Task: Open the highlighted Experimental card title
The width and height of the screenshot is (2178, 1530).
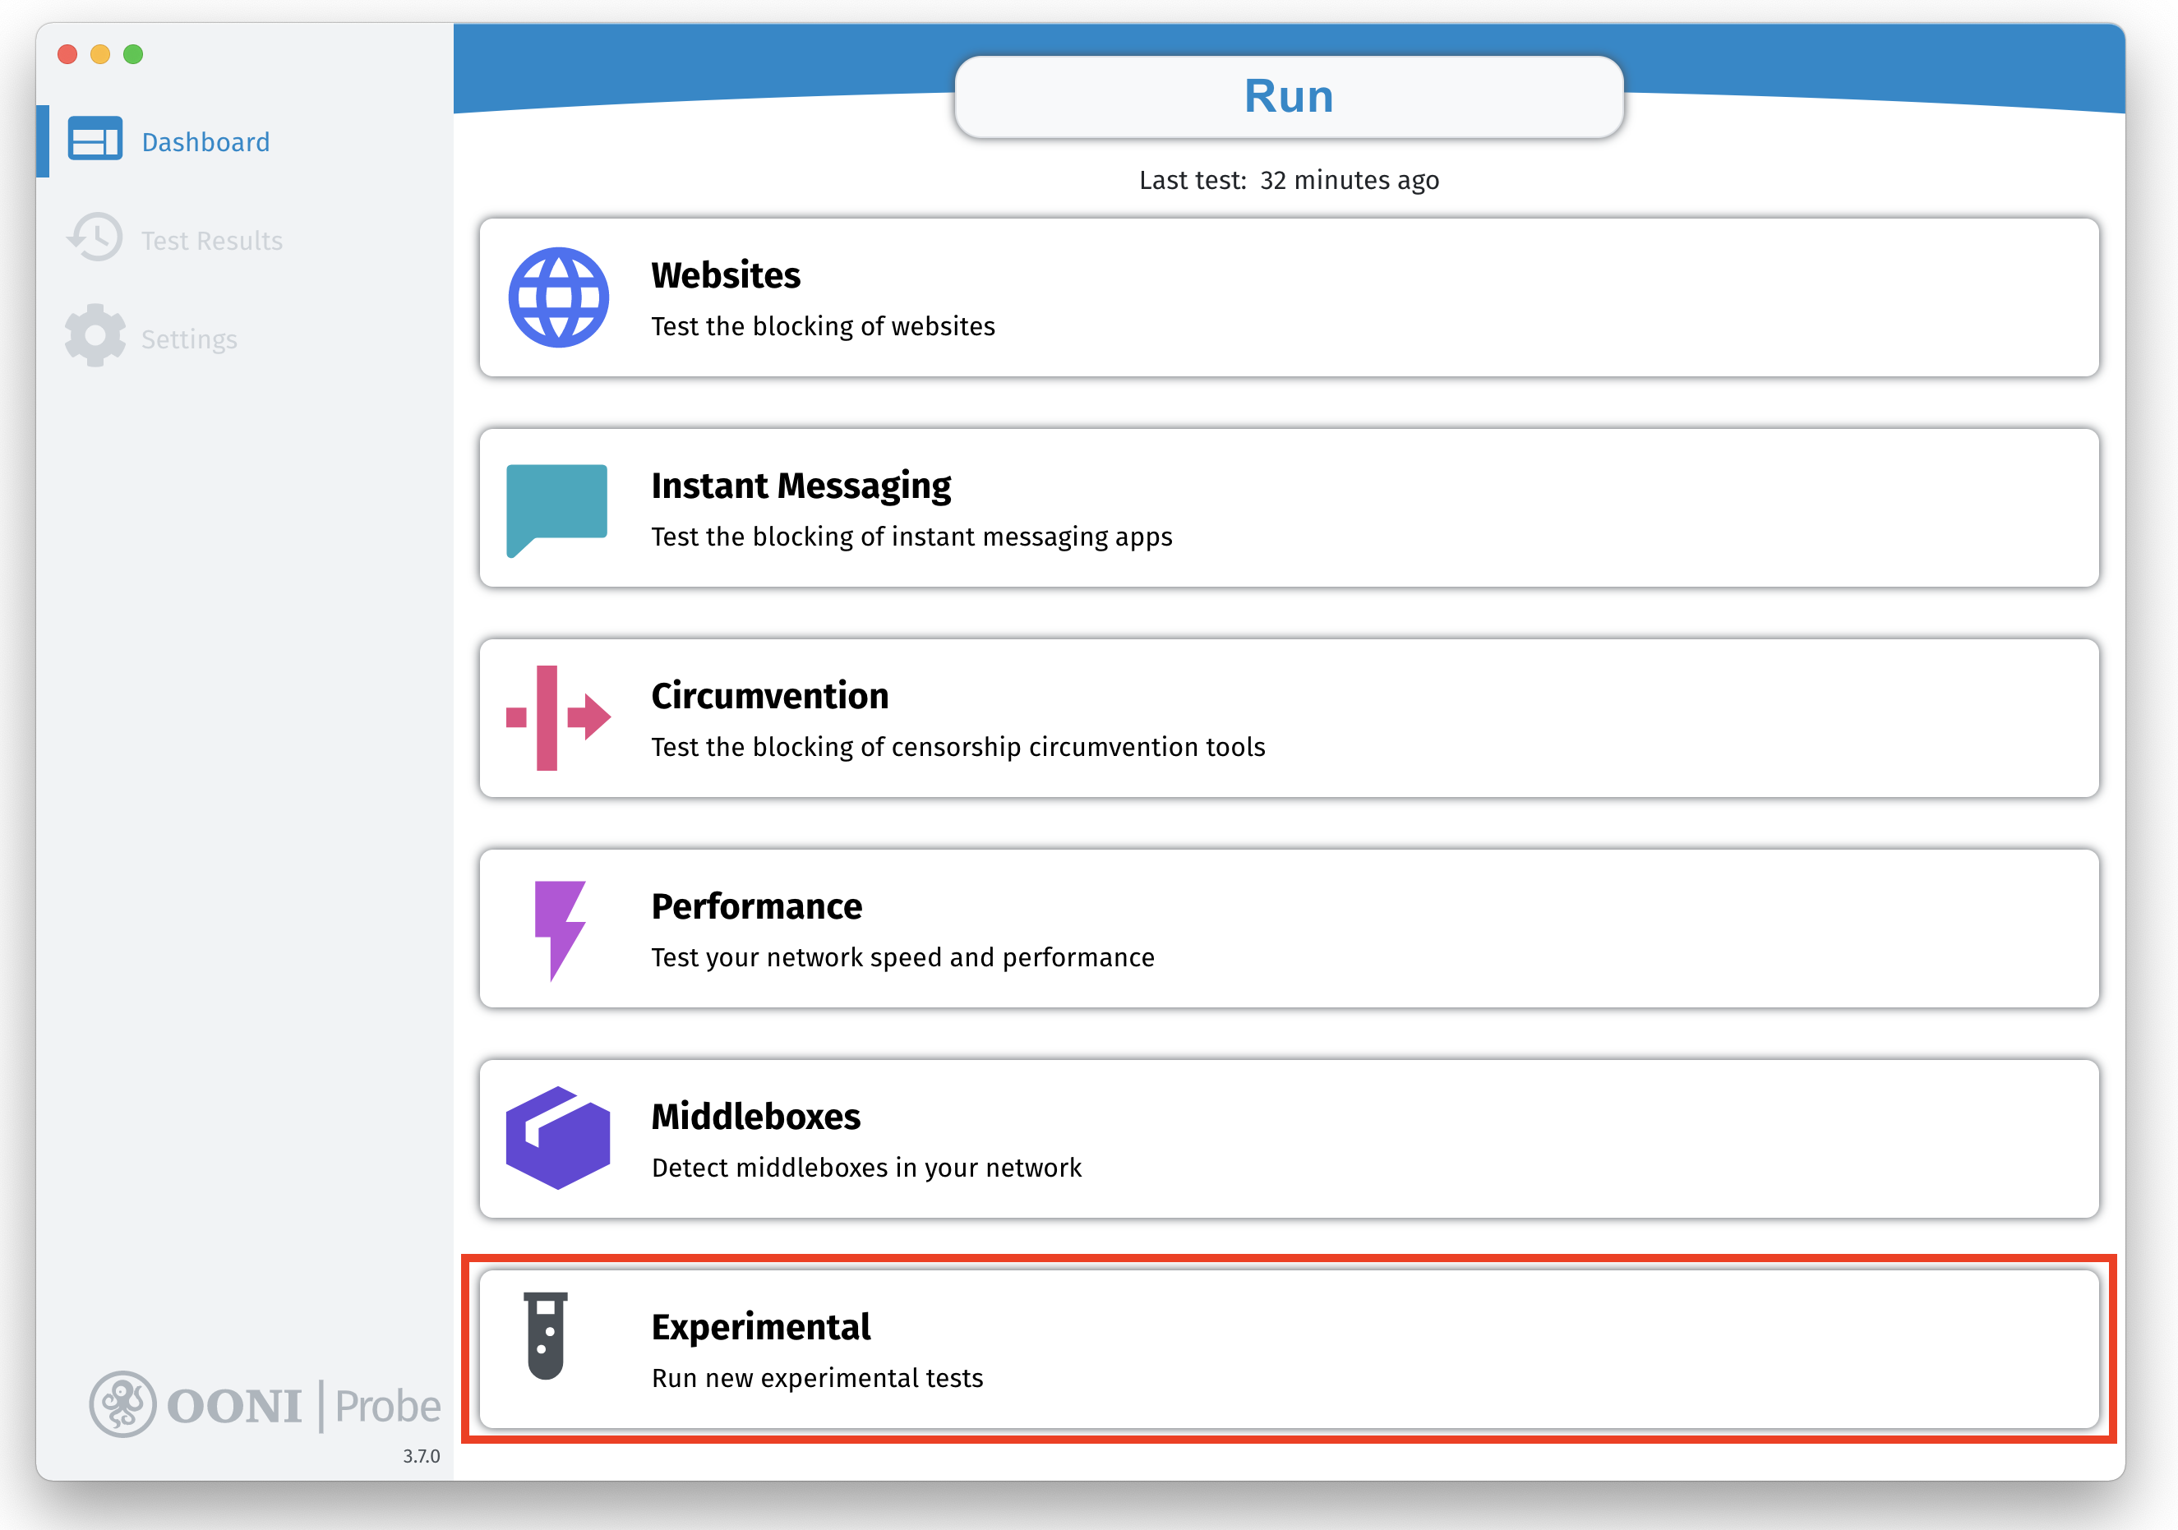Action: coord(761,1327)
